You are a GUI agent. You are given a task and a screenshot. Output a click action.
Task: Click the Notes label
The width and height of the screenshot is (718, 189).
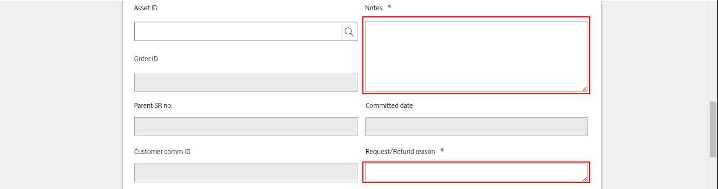pos(373,8)
